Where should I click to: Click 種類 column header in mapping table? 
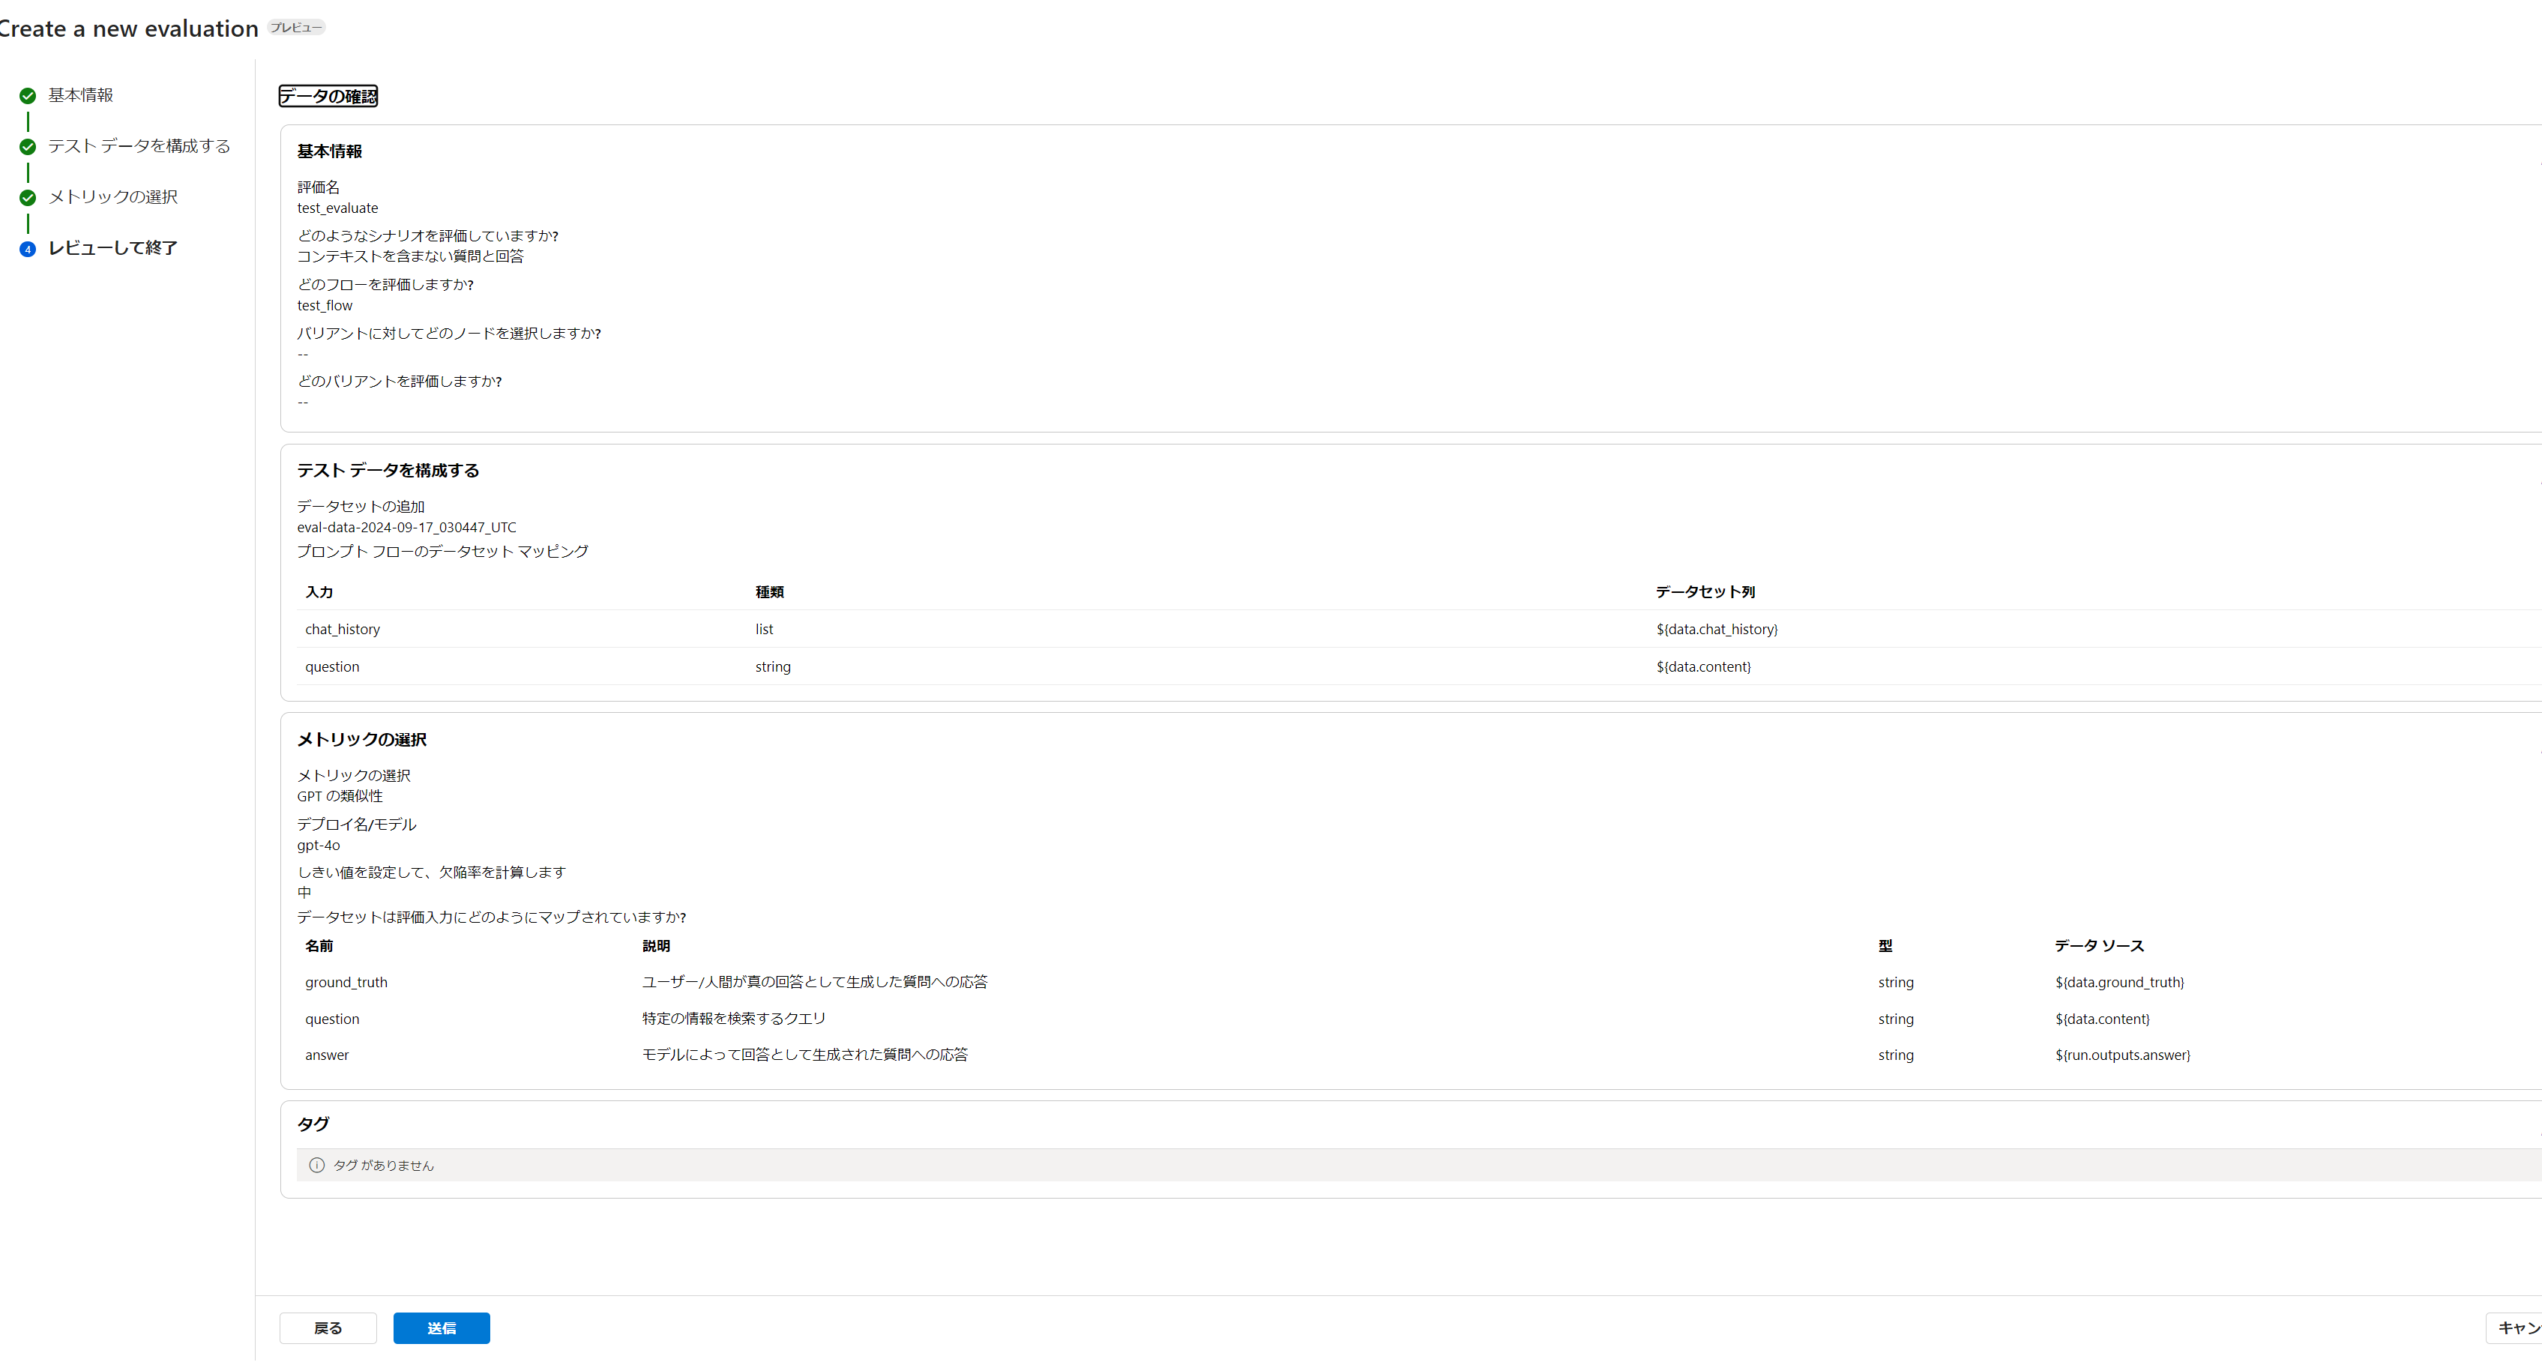click(768, 592)
